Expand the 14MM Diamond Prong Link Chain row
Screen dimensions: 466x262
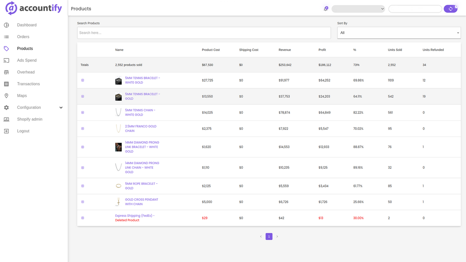pos(83,168)
